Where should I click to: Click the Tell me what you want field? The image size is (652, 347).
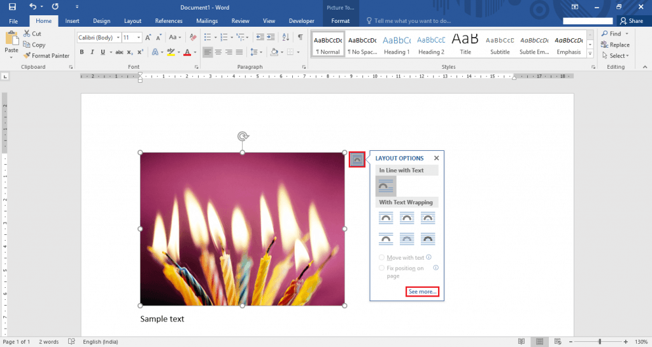coord(408,21)
